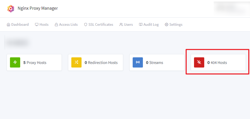The image size is (250, 119).
Task: Go to the "0 Streams" card label
Action: [154, 63]
